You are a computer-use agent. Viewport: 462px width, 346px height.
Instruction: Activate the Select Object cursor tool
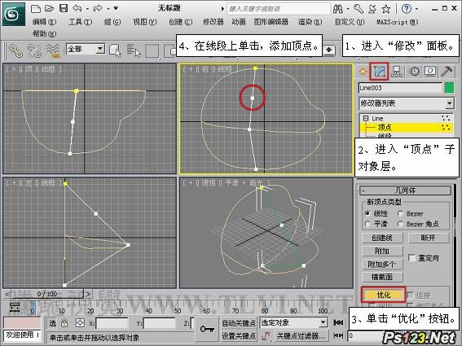tap(115, 50)
